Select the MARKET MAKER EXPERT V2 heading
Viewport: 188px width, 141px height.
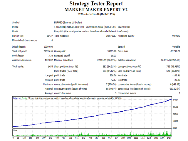click(96, 10)
